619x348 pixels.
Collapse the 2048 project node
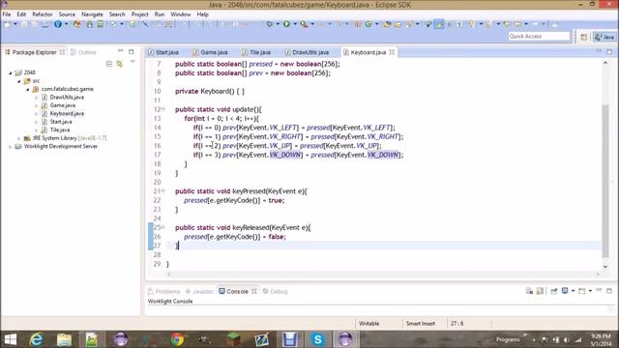click(11, 72)
